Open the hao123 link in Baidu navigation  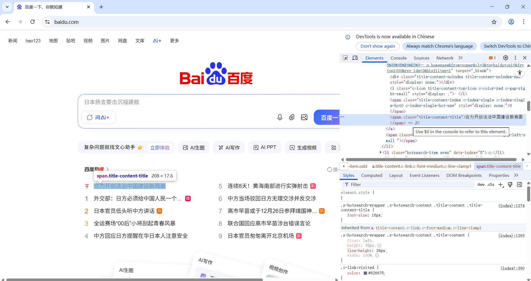33,41
